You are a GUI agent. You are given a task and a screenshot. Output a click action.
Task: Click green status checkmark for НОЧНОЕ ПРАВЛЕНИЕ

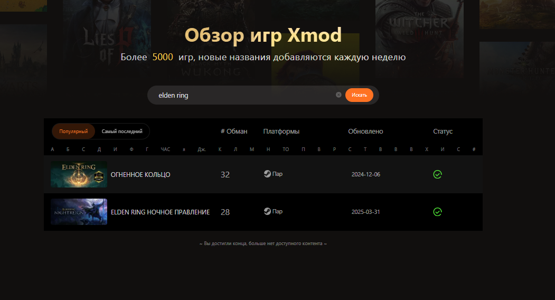click(x=437, y=212)
